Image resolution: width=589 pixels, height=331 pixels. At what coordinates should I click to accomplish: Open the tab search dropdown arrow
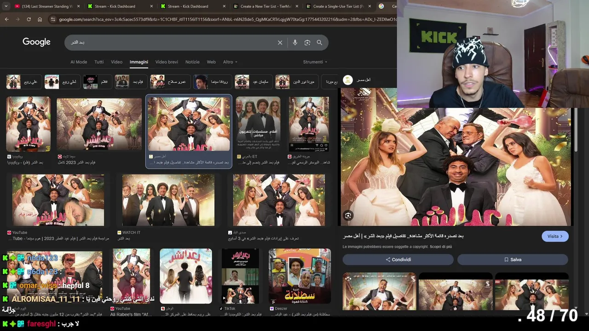click(6, 6)
